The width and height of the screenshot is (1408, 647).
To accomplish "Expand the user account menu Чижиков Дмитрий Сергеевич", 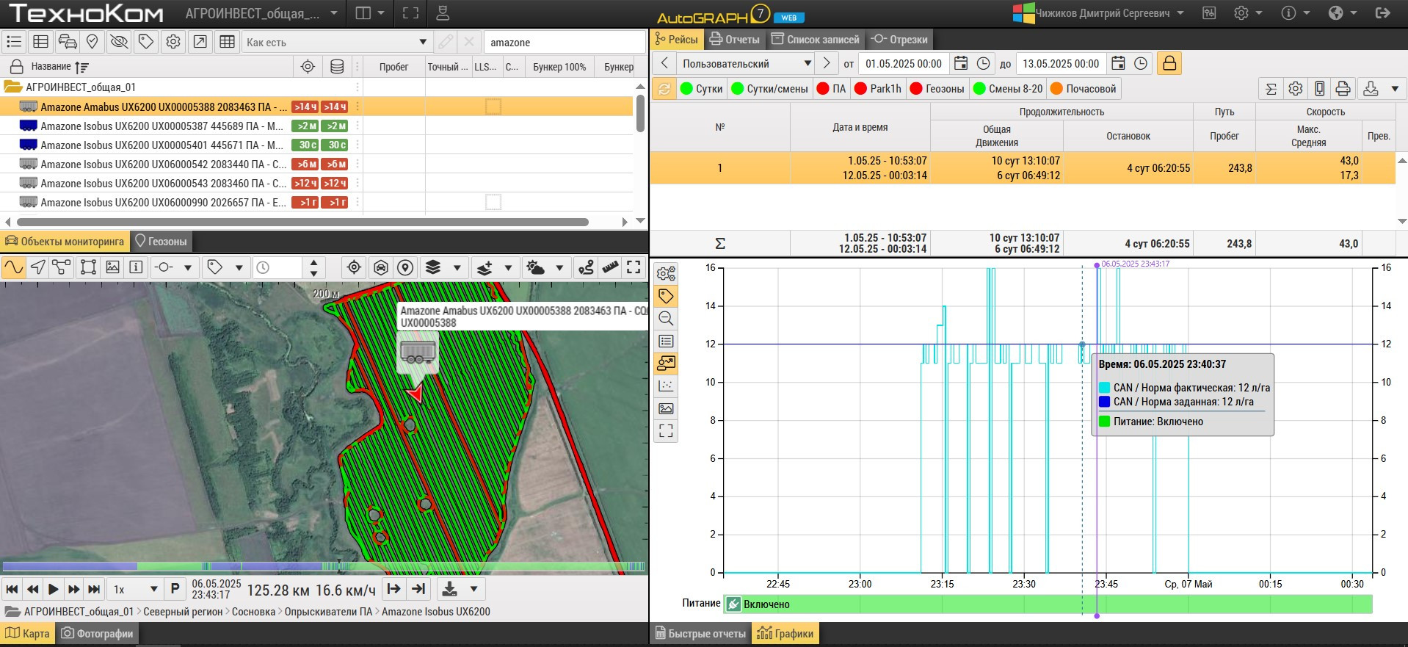I will pos(1099,13).
